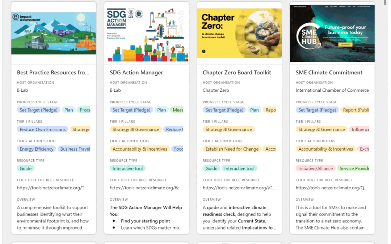
Task: Click the Chapter Zero yellow toolkit thumbnail
Action: click(239, 33)
